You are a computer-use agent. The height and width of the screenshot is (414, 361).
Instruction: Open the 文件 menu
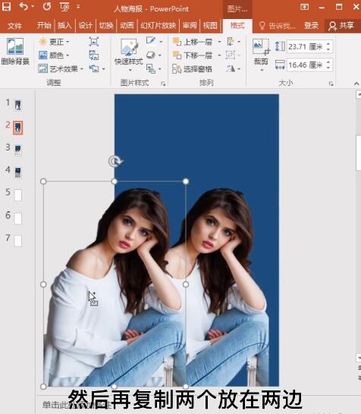tap(14, 26)
